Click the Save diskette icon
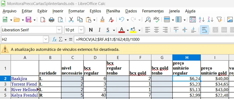The image size is (234, 99). point(28,19)
